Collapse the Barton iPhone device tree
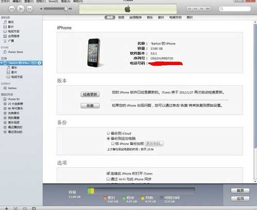Screen dimensions: 257x210 point(2,63)
